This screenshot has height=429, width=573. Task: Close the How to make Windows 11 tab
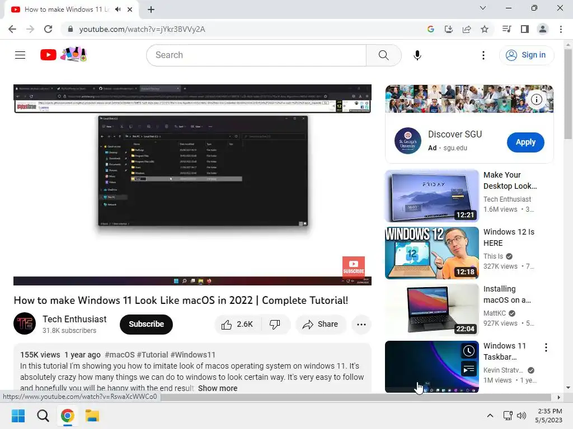coord(130,9)
